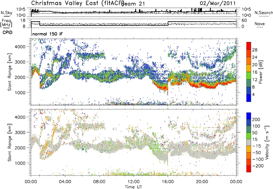Click the '18' frequency tick label
273x189 pixels.
23,20
